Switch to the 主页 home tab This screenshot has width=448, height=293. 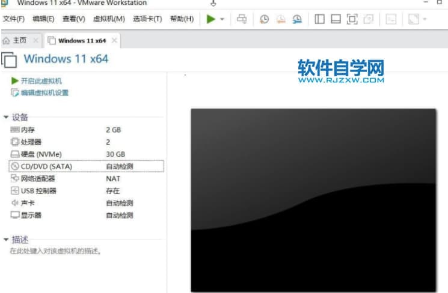coord(16,41)
